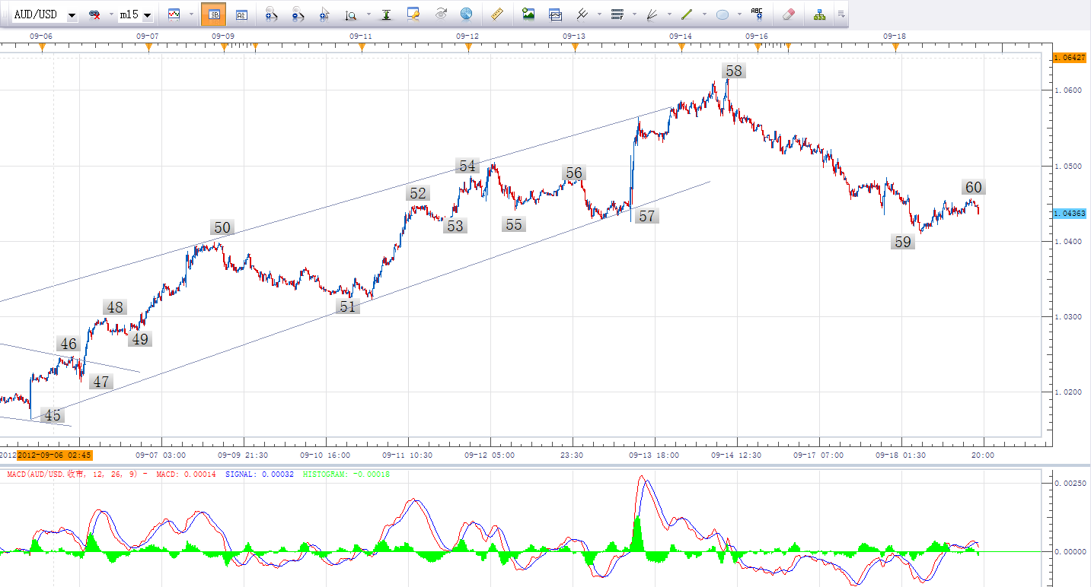Expand the shape tool options arrow

(x=739, y=14)
